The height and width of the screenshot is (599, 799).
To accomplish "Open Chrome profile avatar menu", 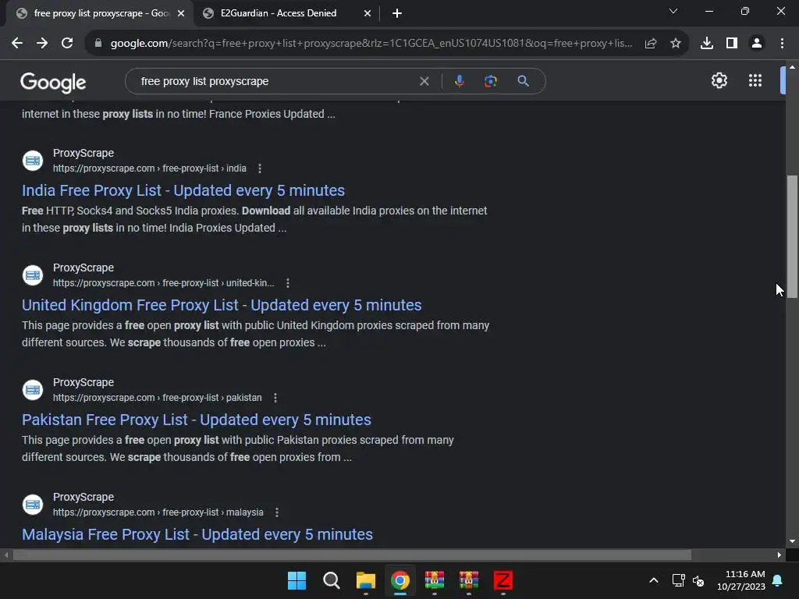I will (x=757, y=44).
